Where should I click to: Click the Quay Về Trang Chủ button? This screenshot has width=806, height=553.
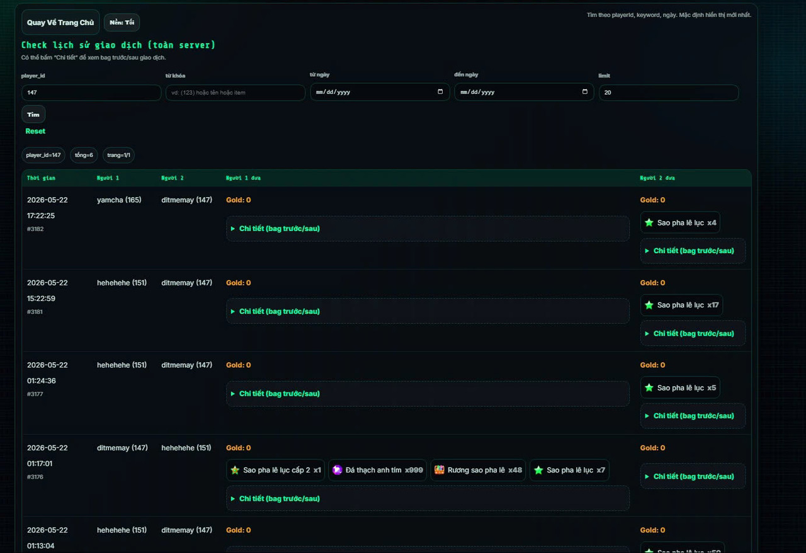point(60,23)
